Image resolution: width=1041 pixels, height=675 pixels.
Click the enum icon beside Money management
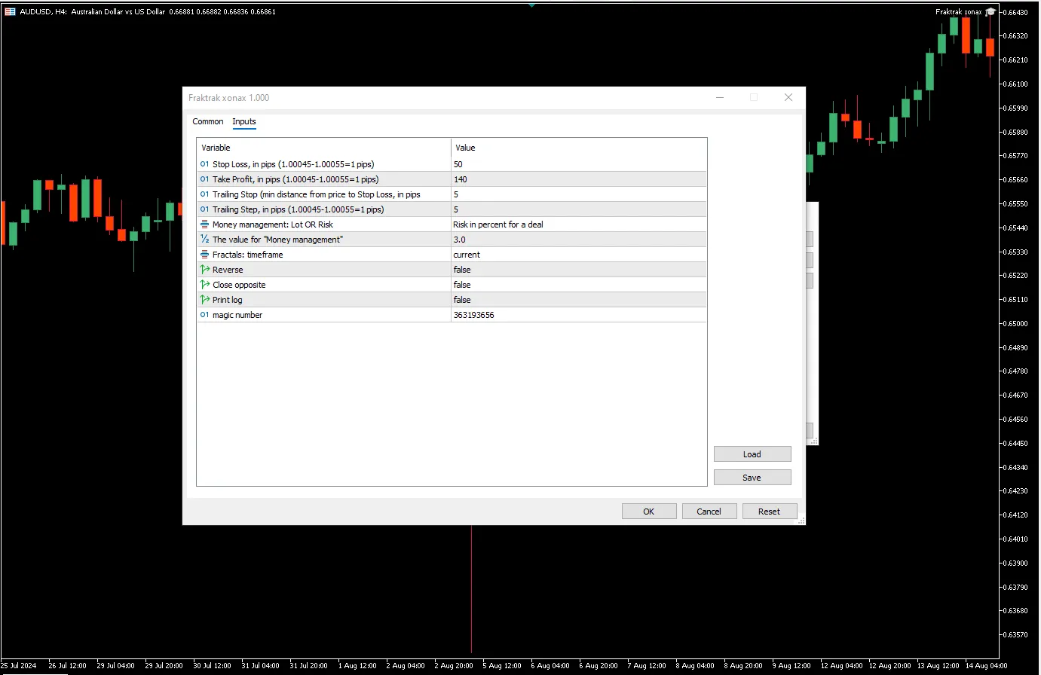[x=204, y=224]
